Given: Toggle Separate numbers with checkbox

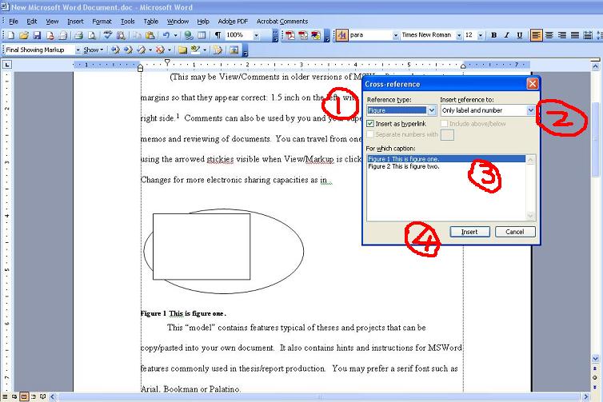Looking at the screenshot, I should pos(369,134).
